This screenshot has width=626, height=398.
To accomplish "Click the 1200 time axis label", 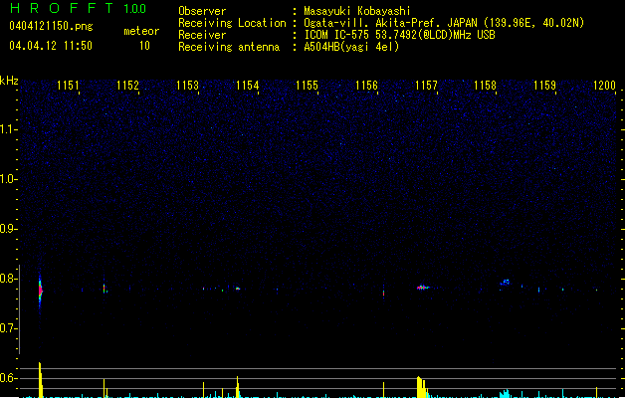I will click(x=604, y=86).
